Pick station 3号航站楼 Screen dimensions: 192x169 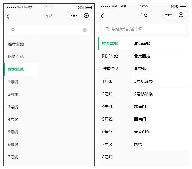click(x=161, y=81)
